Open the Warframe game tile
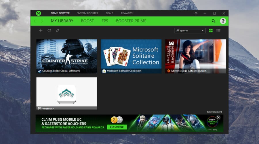 (66, 93)
